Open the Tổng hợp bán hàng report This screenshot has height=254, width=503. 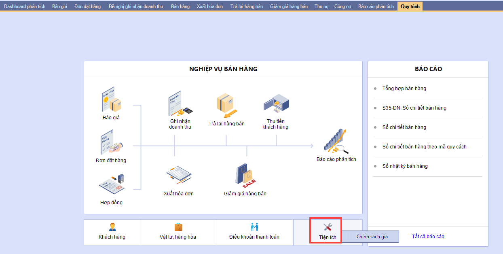tap(404, 89)
